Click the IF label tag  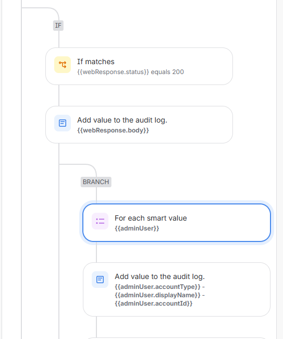[x=58, y=26]
